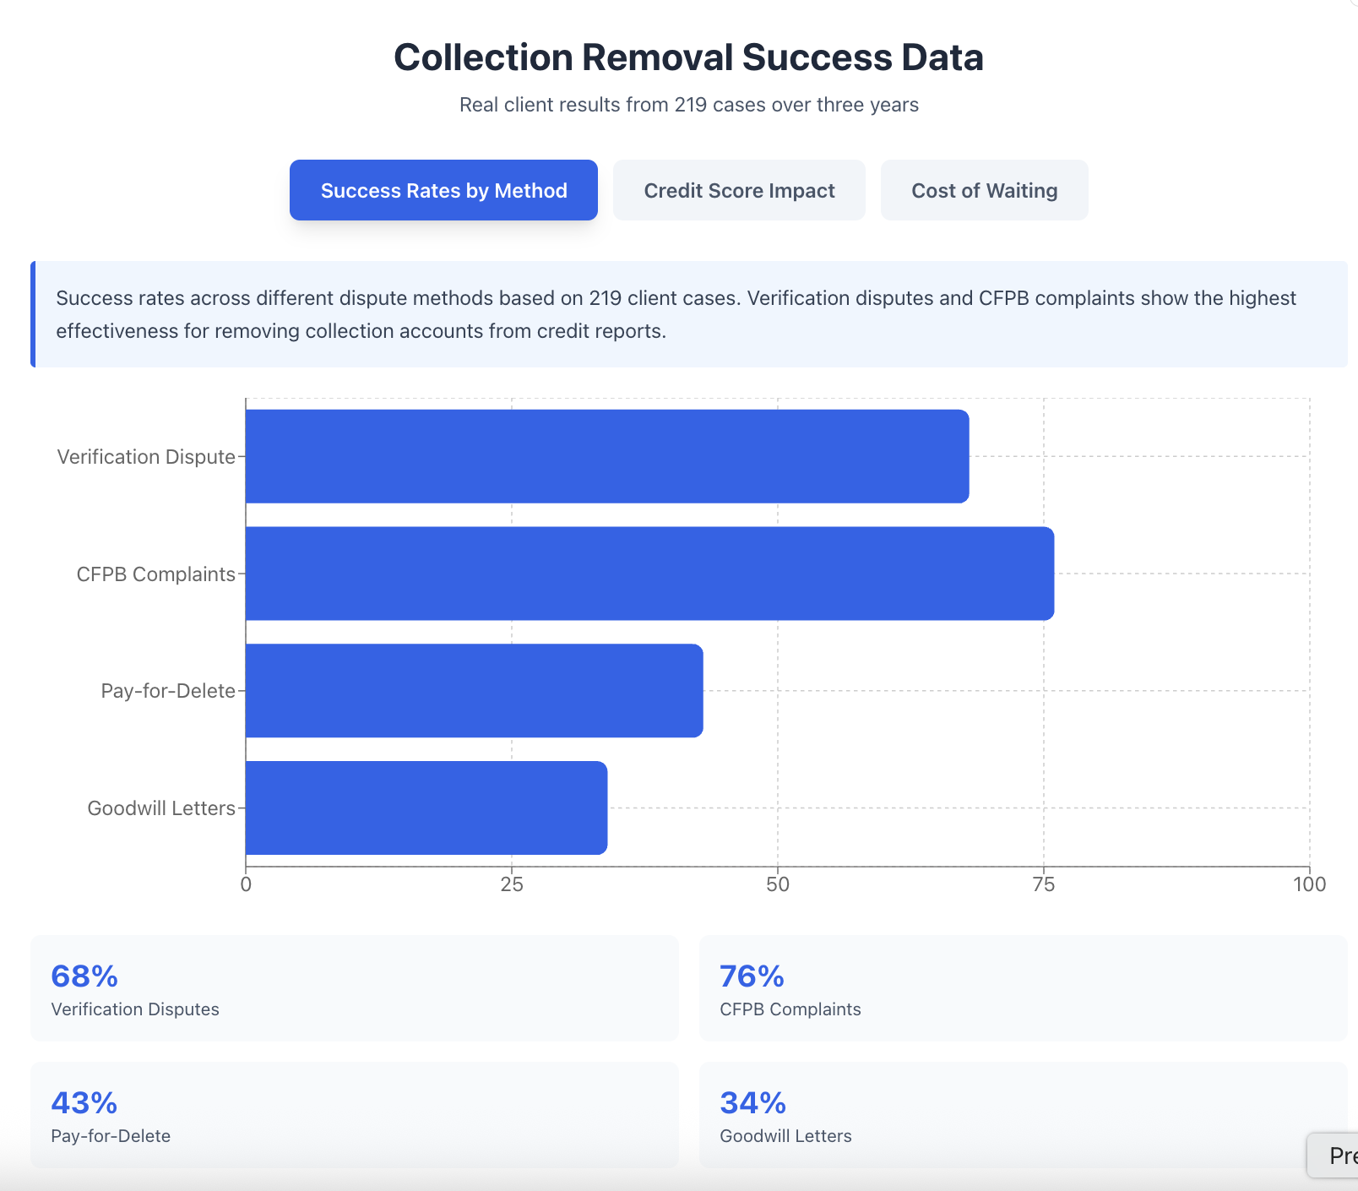Click the 'Collection Removal Success Data' heading
Screen dimensions: 1358x1191
[x=688, y=57]
